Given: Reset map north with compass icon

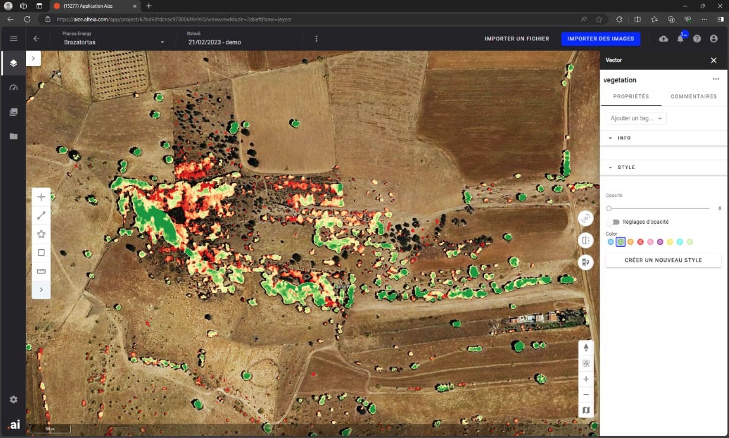Looking at the screenshot, I should click(x=586, y=348).
